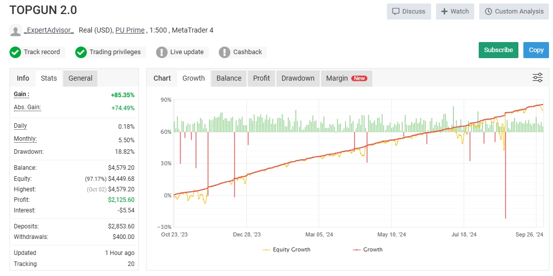Viewport: 553px width, 276px height.
Task: Open Custom Analysis
Action: point(514,11)
